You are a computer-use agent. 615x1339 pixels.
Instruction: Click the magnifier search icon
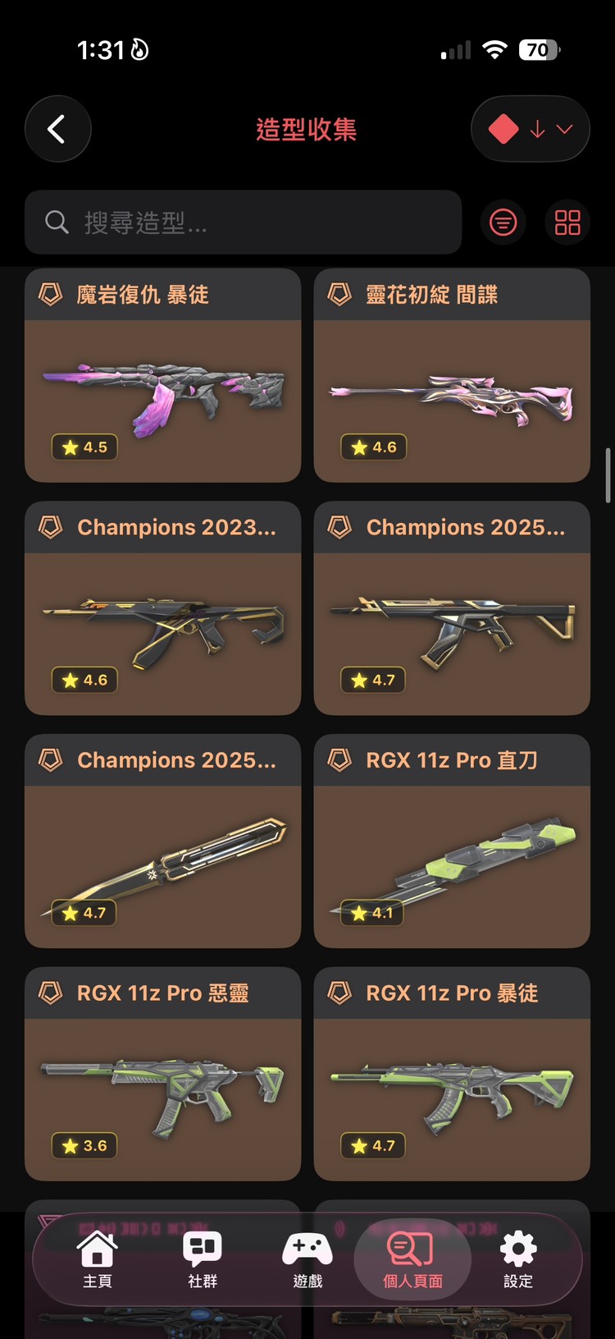(57, 222)
